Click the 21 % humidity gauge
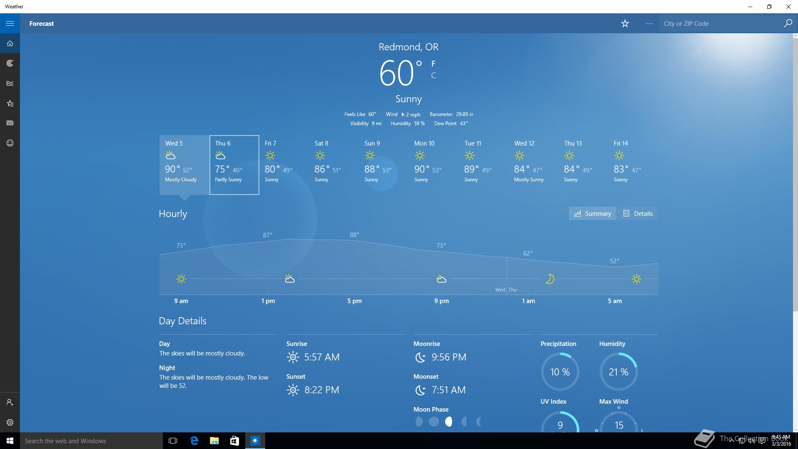 coord(618,372)
